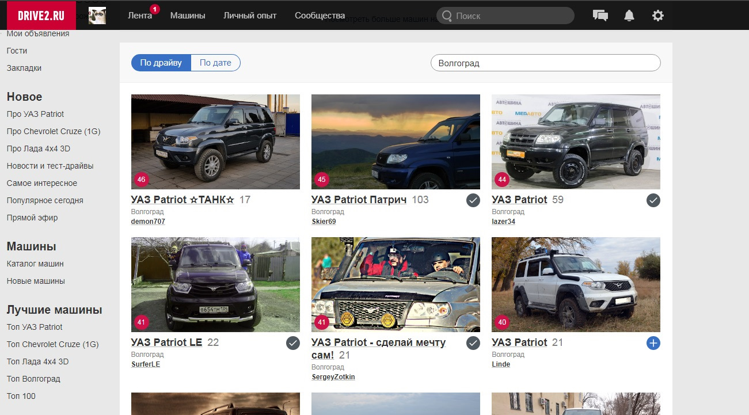This screenshot has height=415, width=749.
Task: Open УАЗ Patriot - сделай мечту сам! title
Action: point(379,349)
